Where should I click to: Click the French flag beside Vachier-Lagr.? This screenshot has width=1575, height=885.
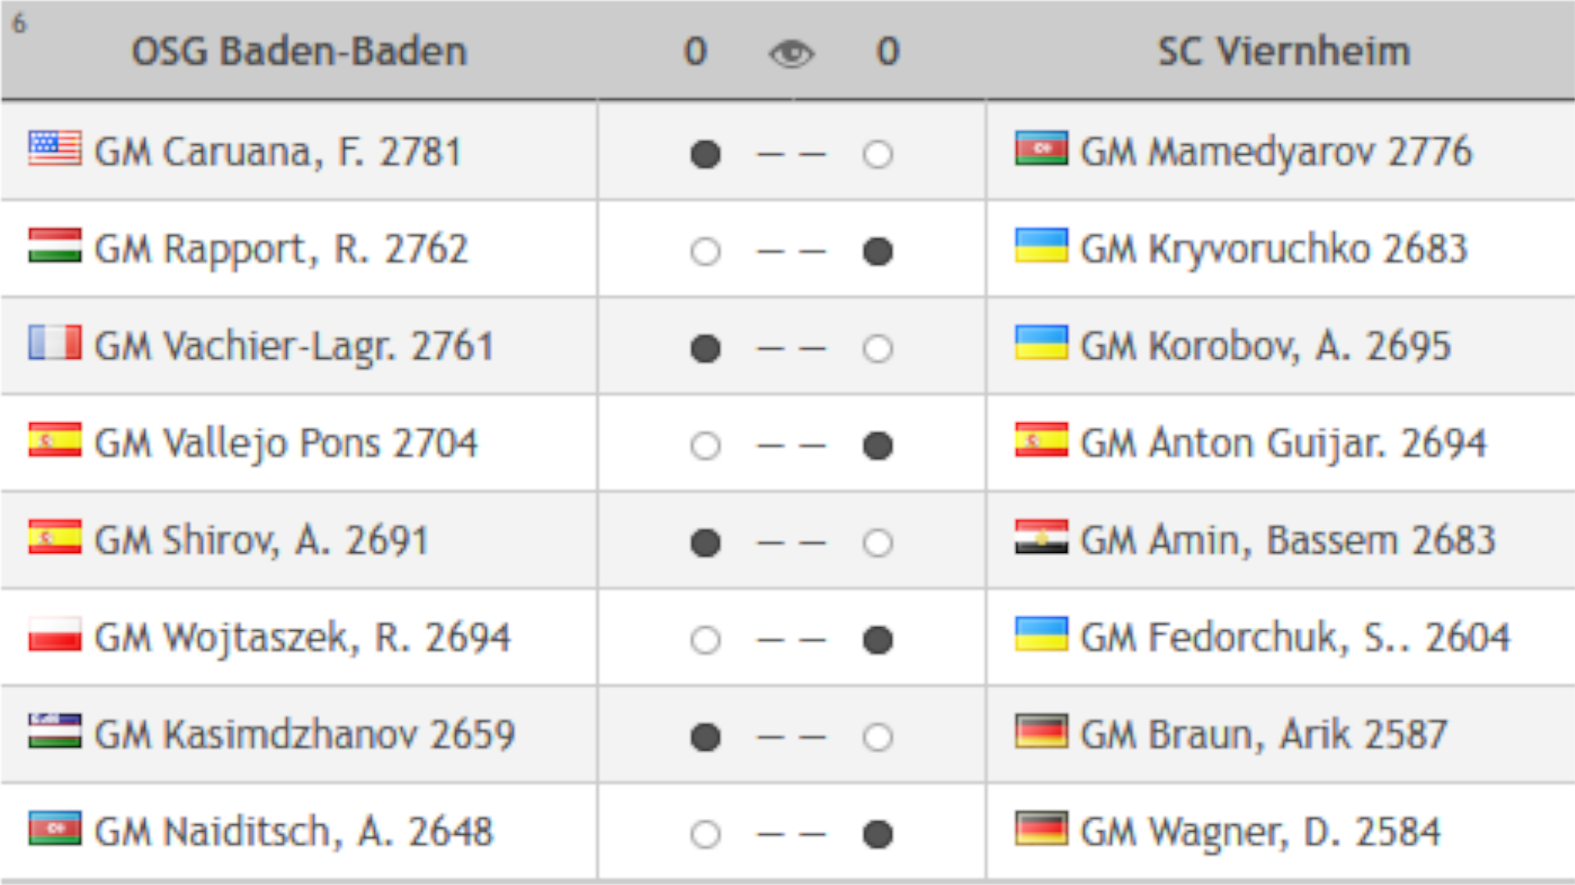55,343
